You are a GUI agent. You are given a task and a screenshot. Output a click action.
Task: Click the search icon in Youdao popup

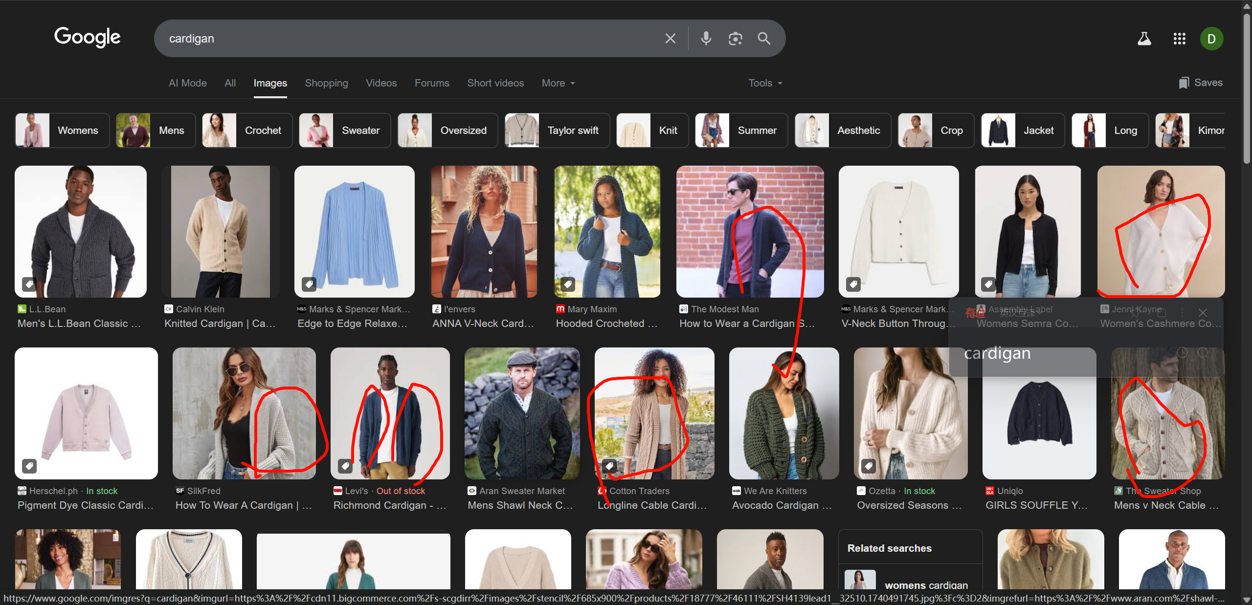[1203, 352]
